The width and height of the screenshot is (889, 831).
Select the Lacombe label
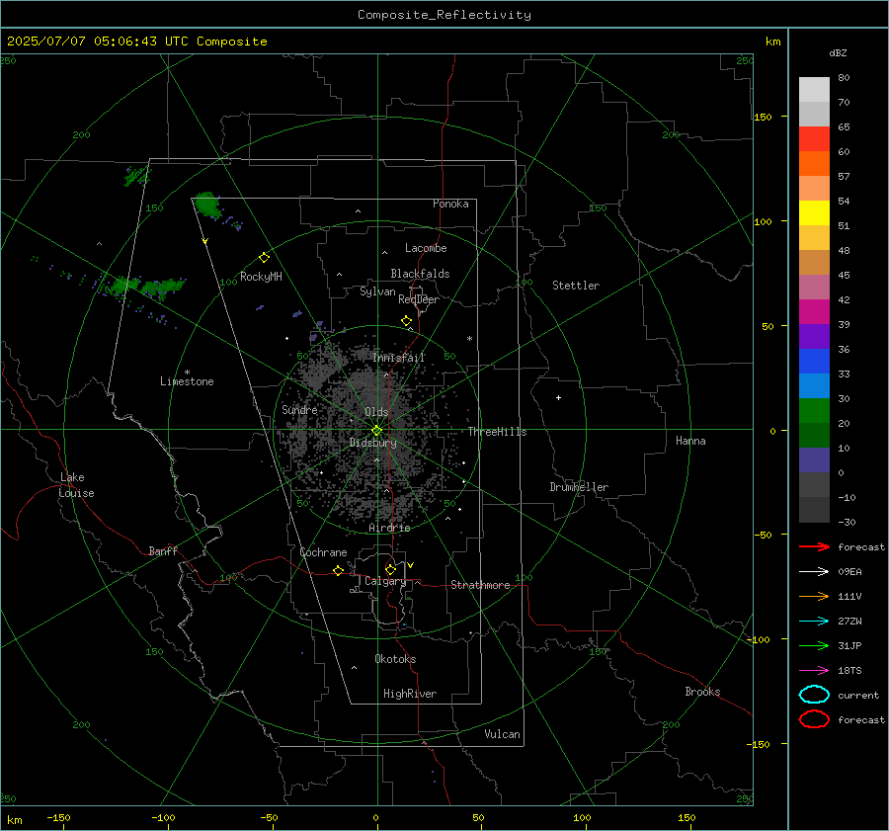(426, 248)
